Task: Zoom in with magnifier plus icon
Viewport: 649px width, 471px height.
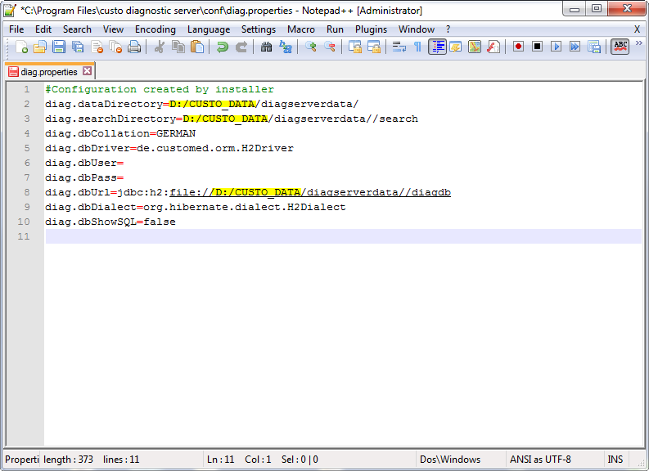Action: pyautogui.click(x=311, y=47)
